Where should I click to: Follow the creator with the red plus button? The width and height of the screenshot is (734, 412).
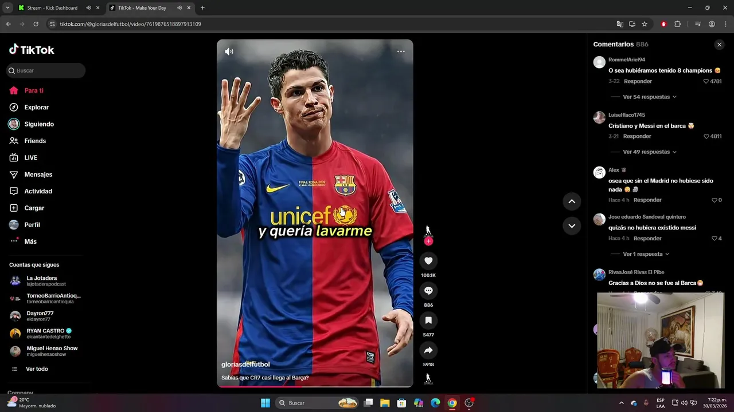click(428, 241)
